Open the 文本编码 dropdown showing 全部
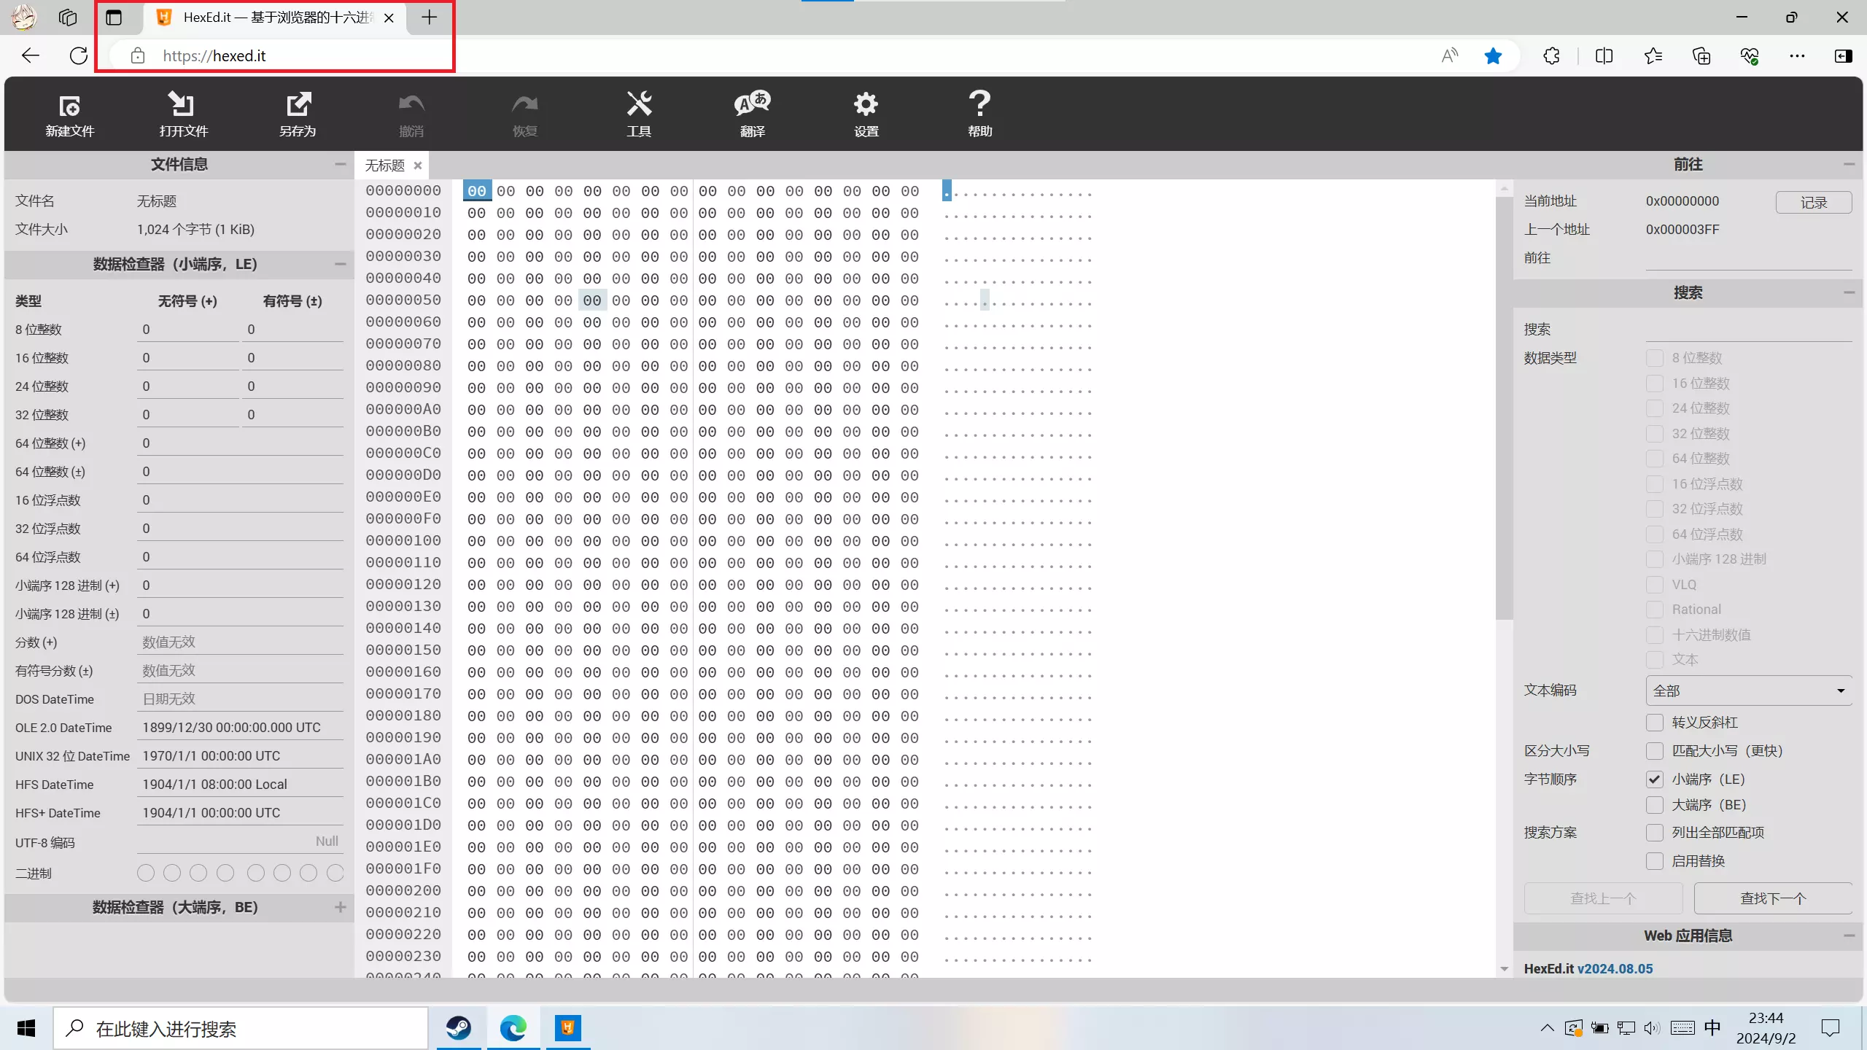Viewport: 1867px width, 1050px height. (1748, 691)
